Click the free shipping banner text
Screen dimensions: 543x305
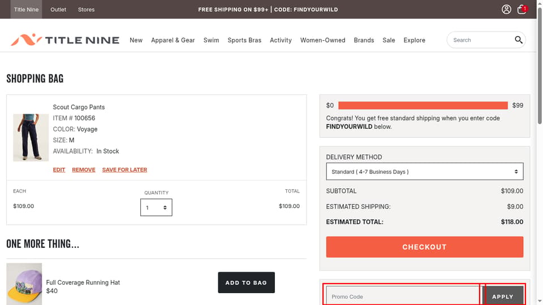pyautogui.click(x=268, y=10)
